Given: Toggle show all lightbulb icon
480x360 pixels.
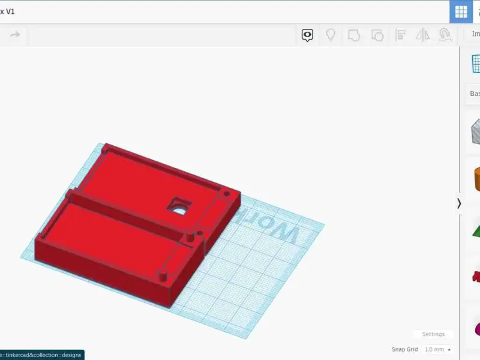Looking at the screenshot, I should click(x=331, y=35).
